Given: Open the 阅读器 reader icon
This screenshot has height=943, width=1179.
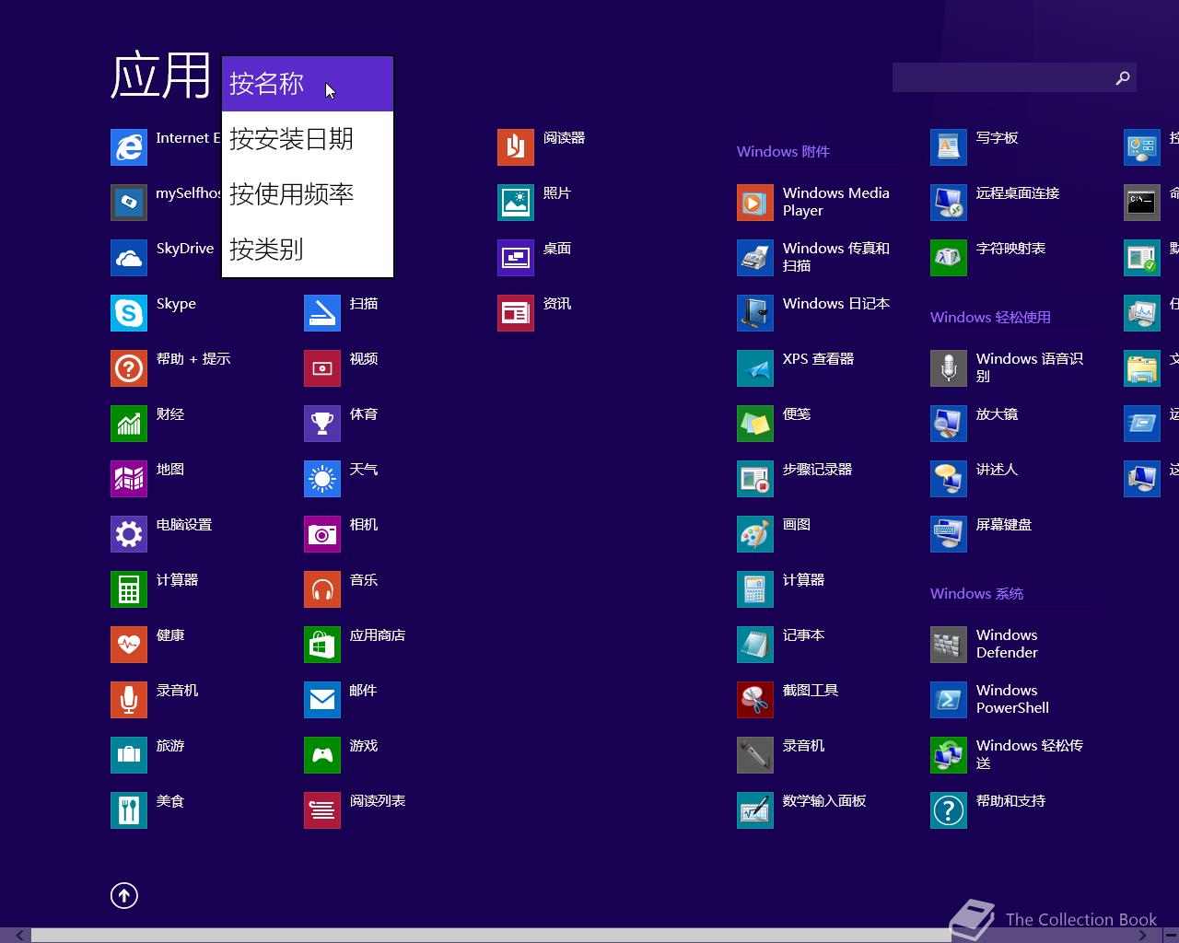Looking at the screenshot, I should (516, 147).
